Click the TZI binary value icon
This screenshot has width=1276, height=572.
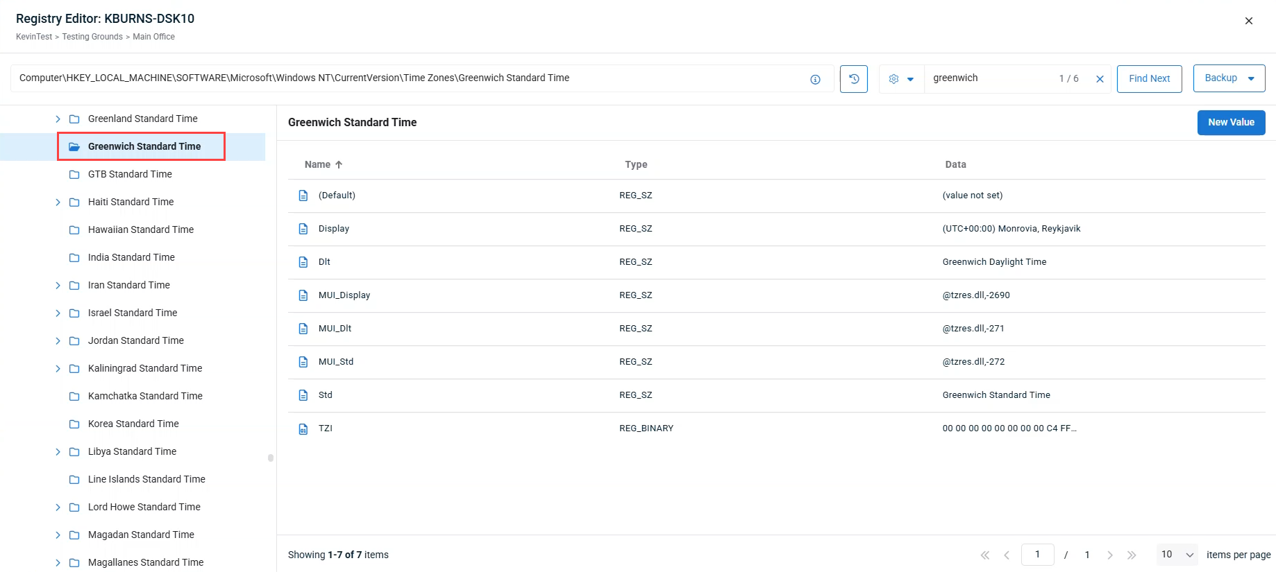coord(303,429)
